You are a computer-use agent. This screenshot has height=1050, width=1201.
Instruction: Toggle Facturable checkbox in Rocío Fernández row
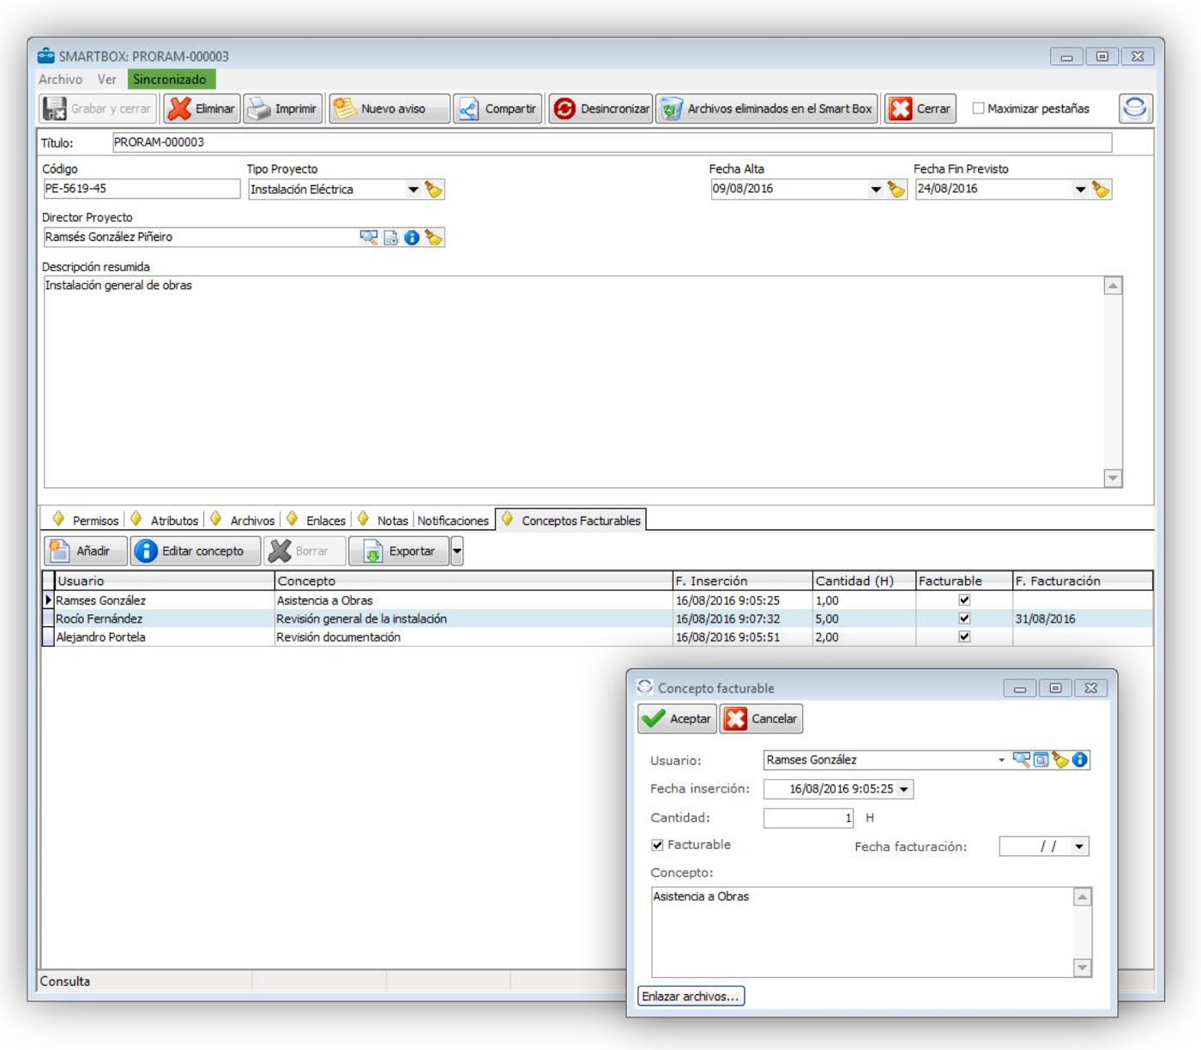(x=964, y=619)
